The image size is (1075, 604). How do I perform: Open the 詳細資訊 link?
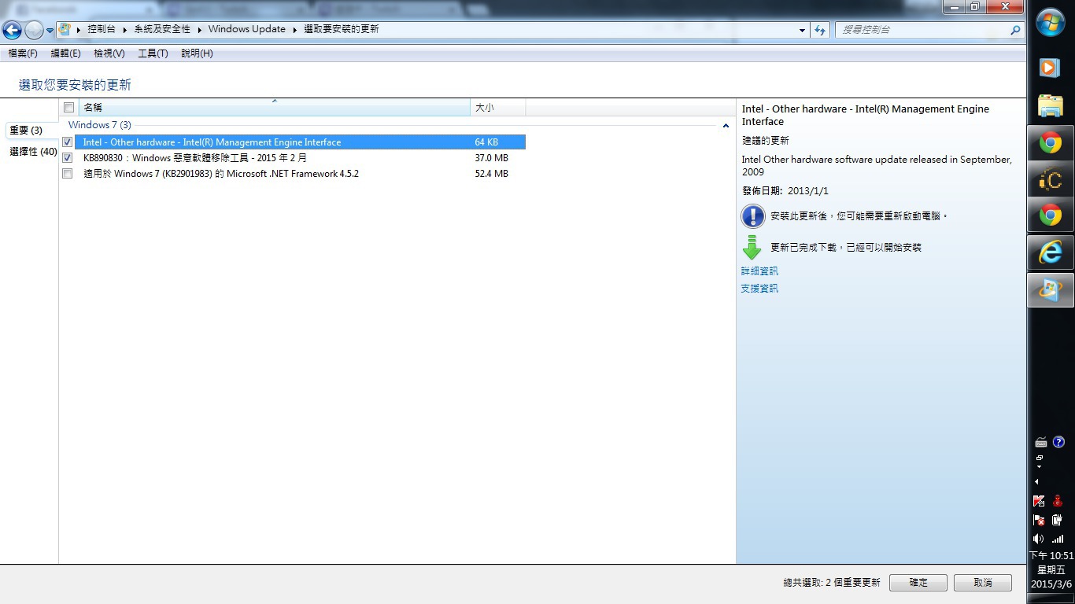[x=759, y=271]
